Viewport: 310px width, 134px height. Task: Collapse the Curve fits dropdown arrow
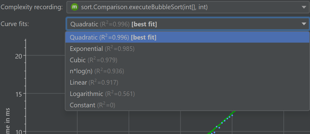pos(304,24)
